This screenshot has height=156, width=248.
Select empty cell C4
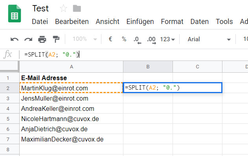197,108
